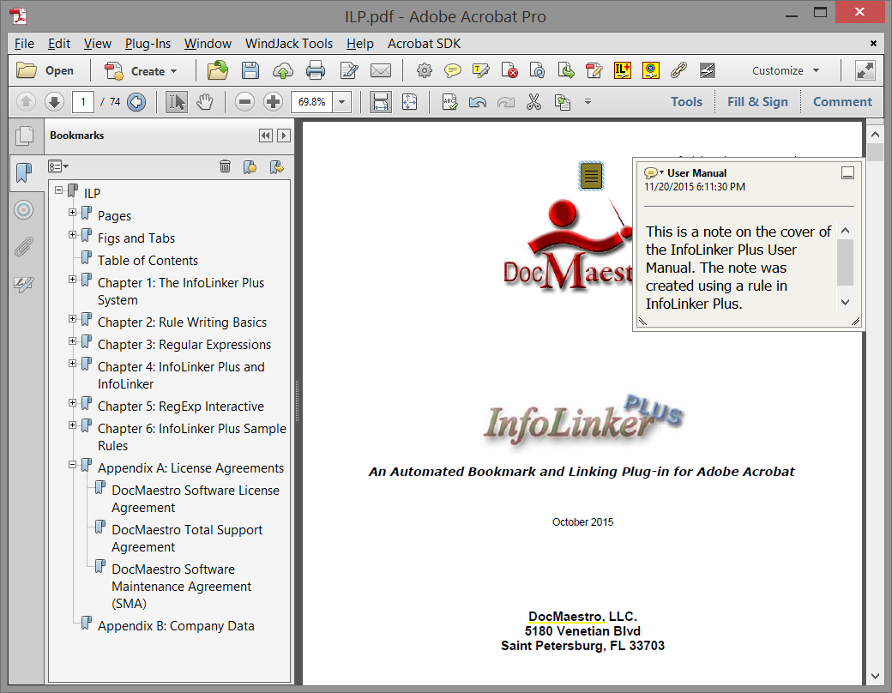Collapse Appendix A License Agreements node
Viewport: 892px width, 693px height.
click(72, 465)
